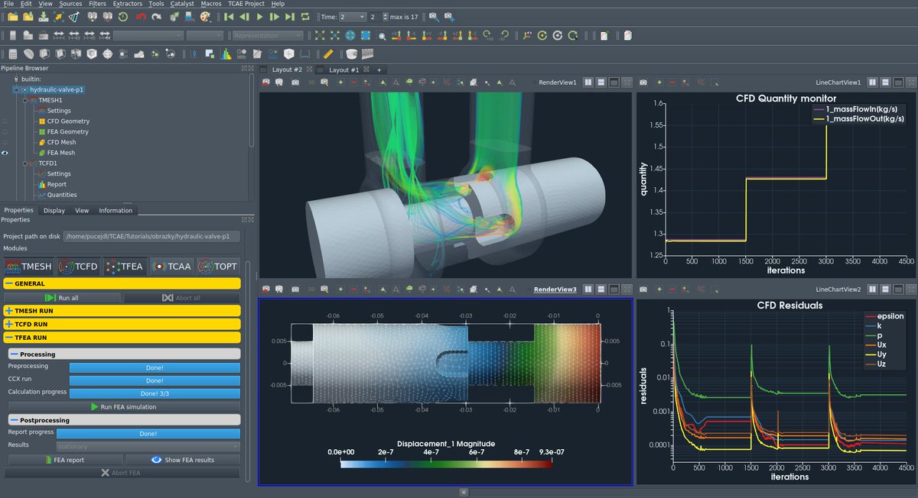Select the Zoom to box magnifier icon
This screenshot has height=498, width=918.
click(381, 35)
